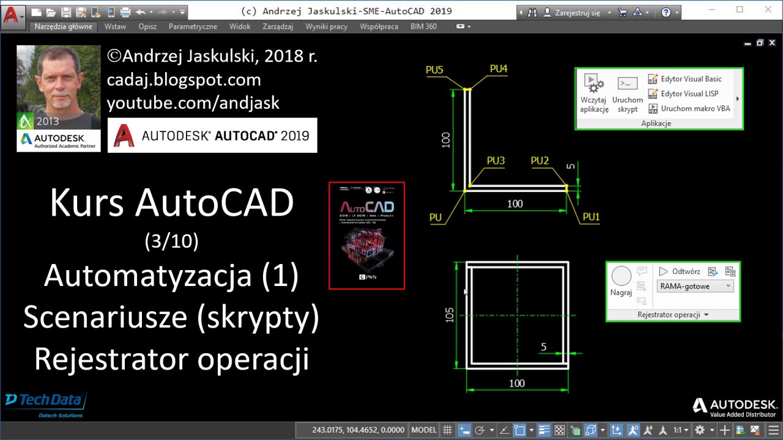
Task: Click the Plot printer icon
Action: tap(125, 12)
